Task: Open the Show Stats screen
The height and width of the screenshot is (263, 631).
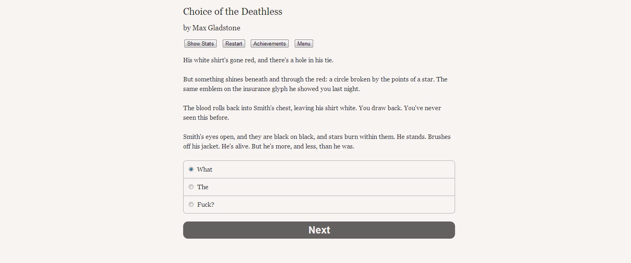Action: point(200,44)
